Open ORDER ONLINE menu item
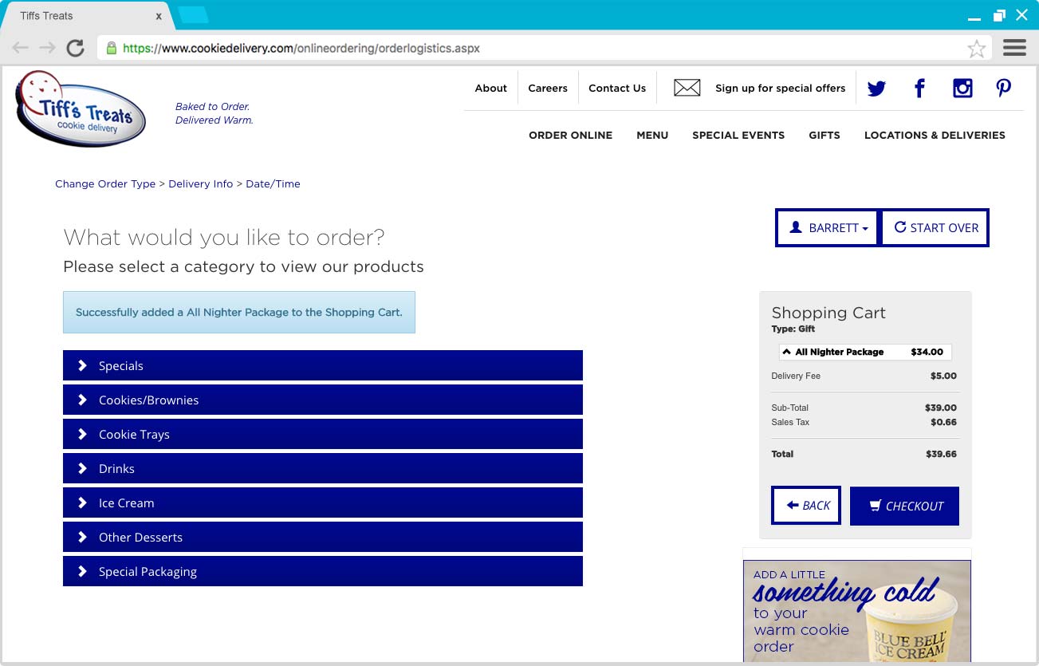1039x666 pixels. (570, 136)
